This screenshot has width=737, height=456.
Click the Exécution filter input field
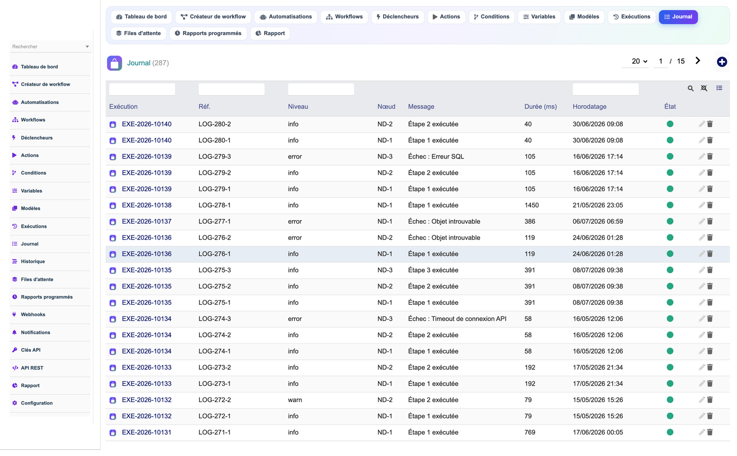click(x=142, y=89)
